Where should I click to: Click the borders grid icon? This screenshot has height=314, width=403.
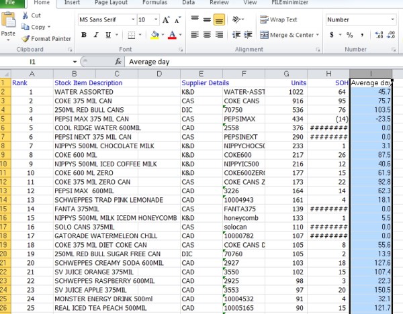point(132,35)
